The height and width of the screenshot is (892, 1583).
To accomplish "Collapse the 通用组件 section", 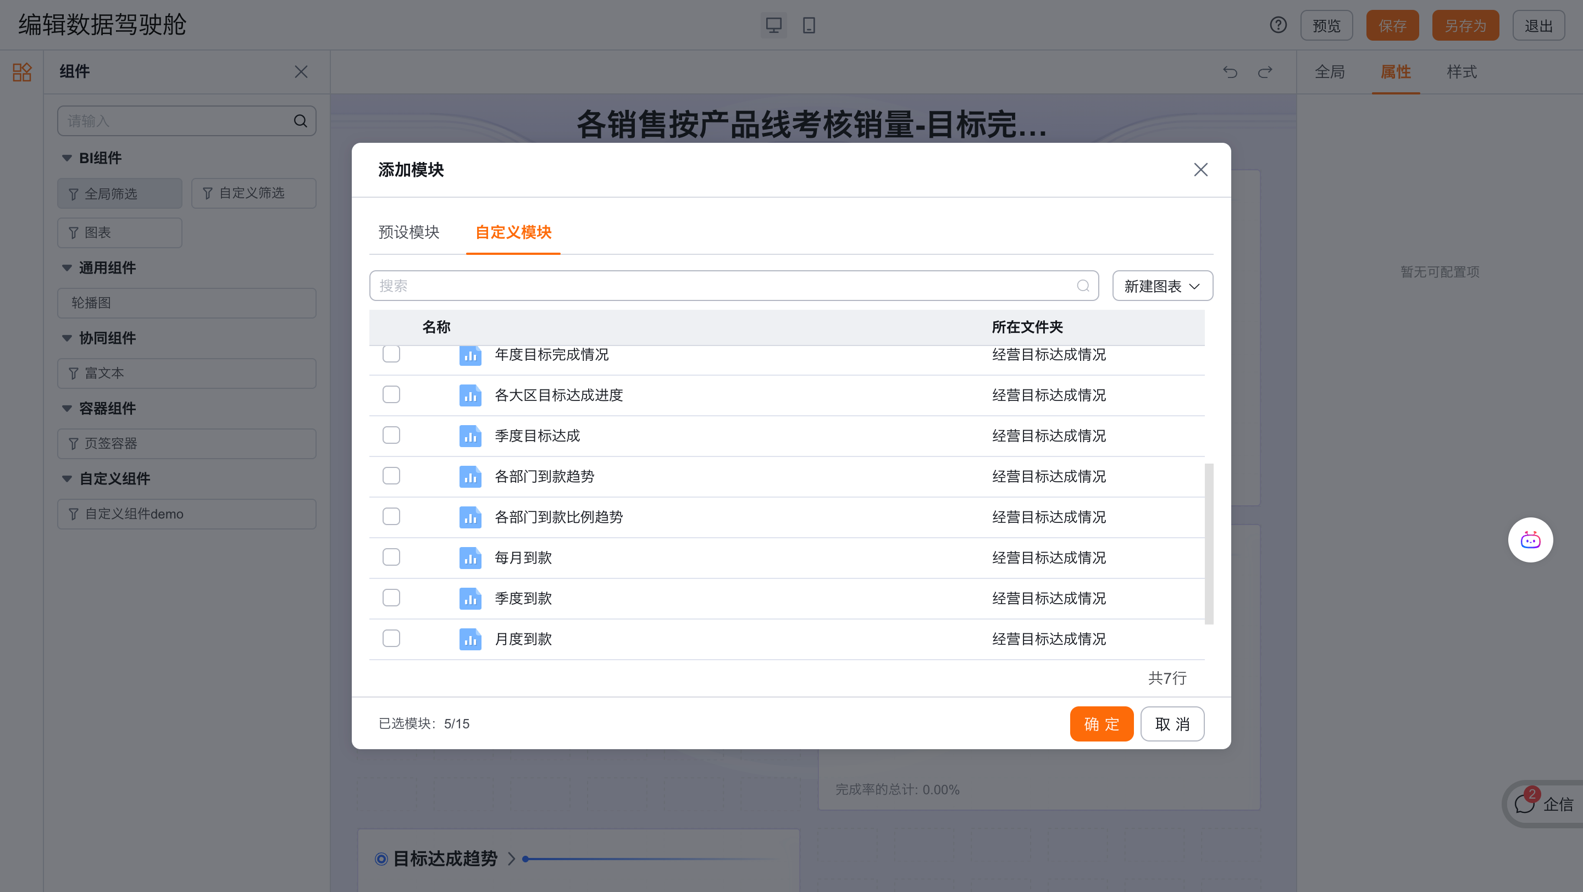I will tap(67, 267).
